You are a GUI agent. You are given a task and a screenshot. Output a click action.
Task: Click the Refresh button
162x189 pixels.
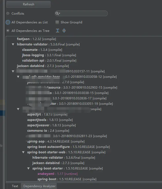click(x=29, y=4)
